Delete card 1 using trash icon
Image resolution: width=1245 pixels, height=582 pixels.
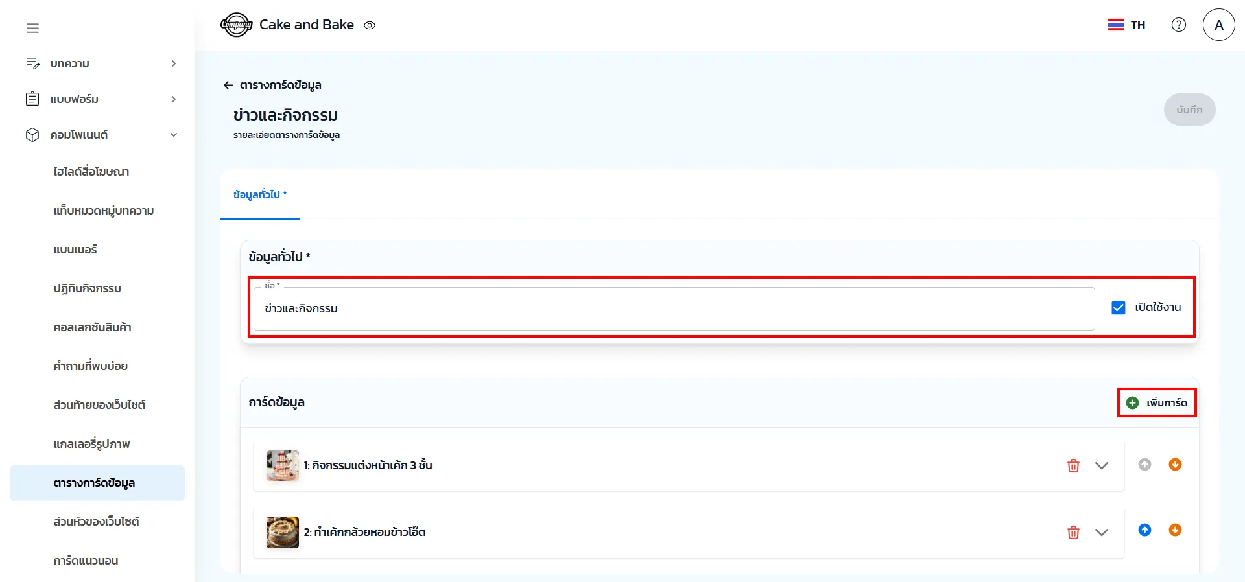pos(1073,465)
